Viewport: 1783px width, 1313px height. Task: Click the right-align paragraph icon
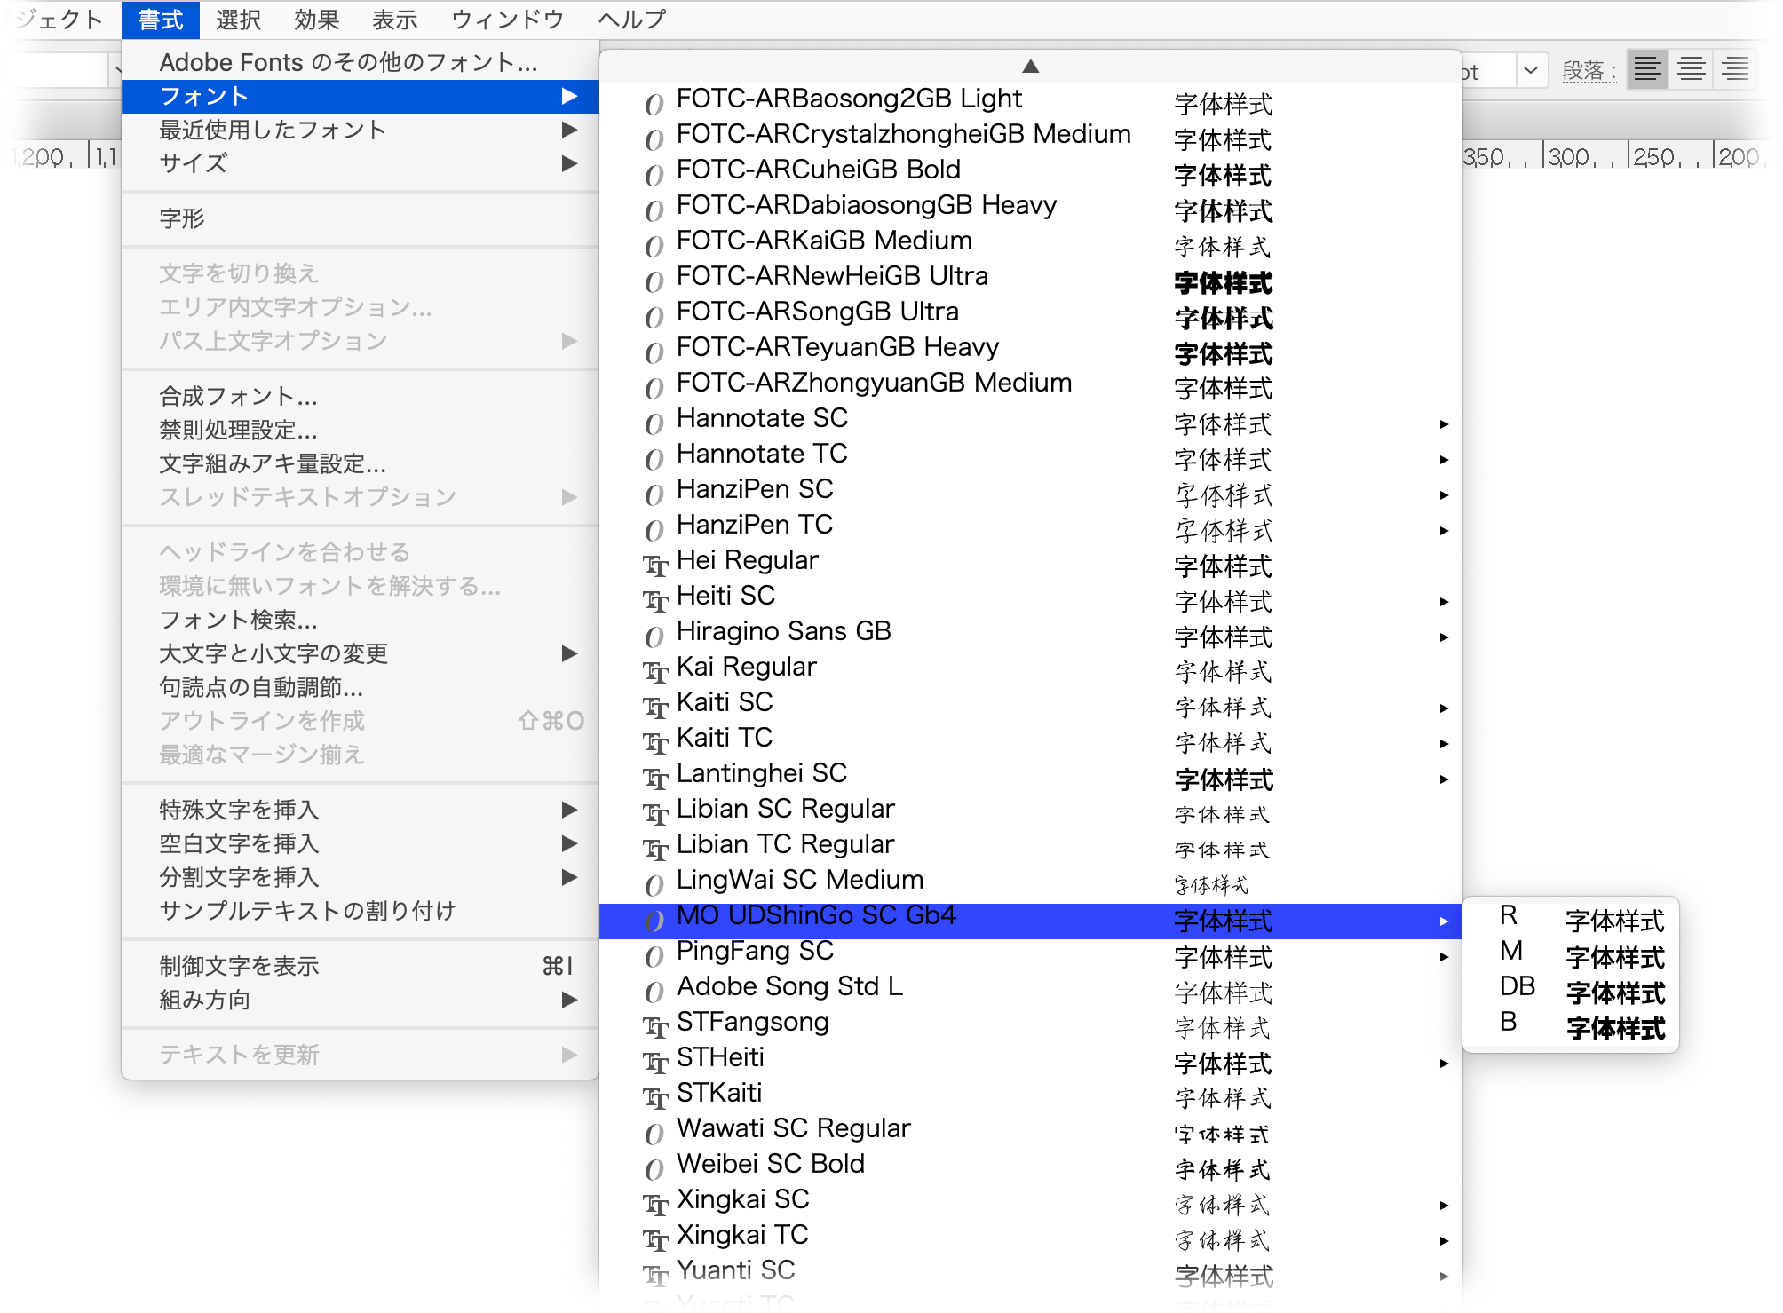point(1735,69)
